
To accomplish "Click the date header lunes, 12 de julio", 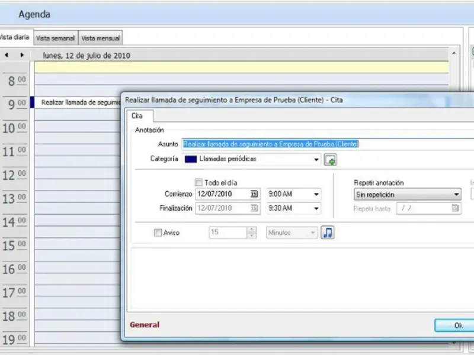I will pos(87,56).
